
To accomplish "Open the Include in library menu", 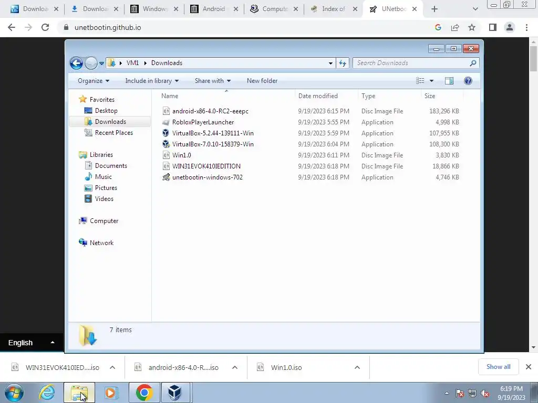I will coord(152,81).
